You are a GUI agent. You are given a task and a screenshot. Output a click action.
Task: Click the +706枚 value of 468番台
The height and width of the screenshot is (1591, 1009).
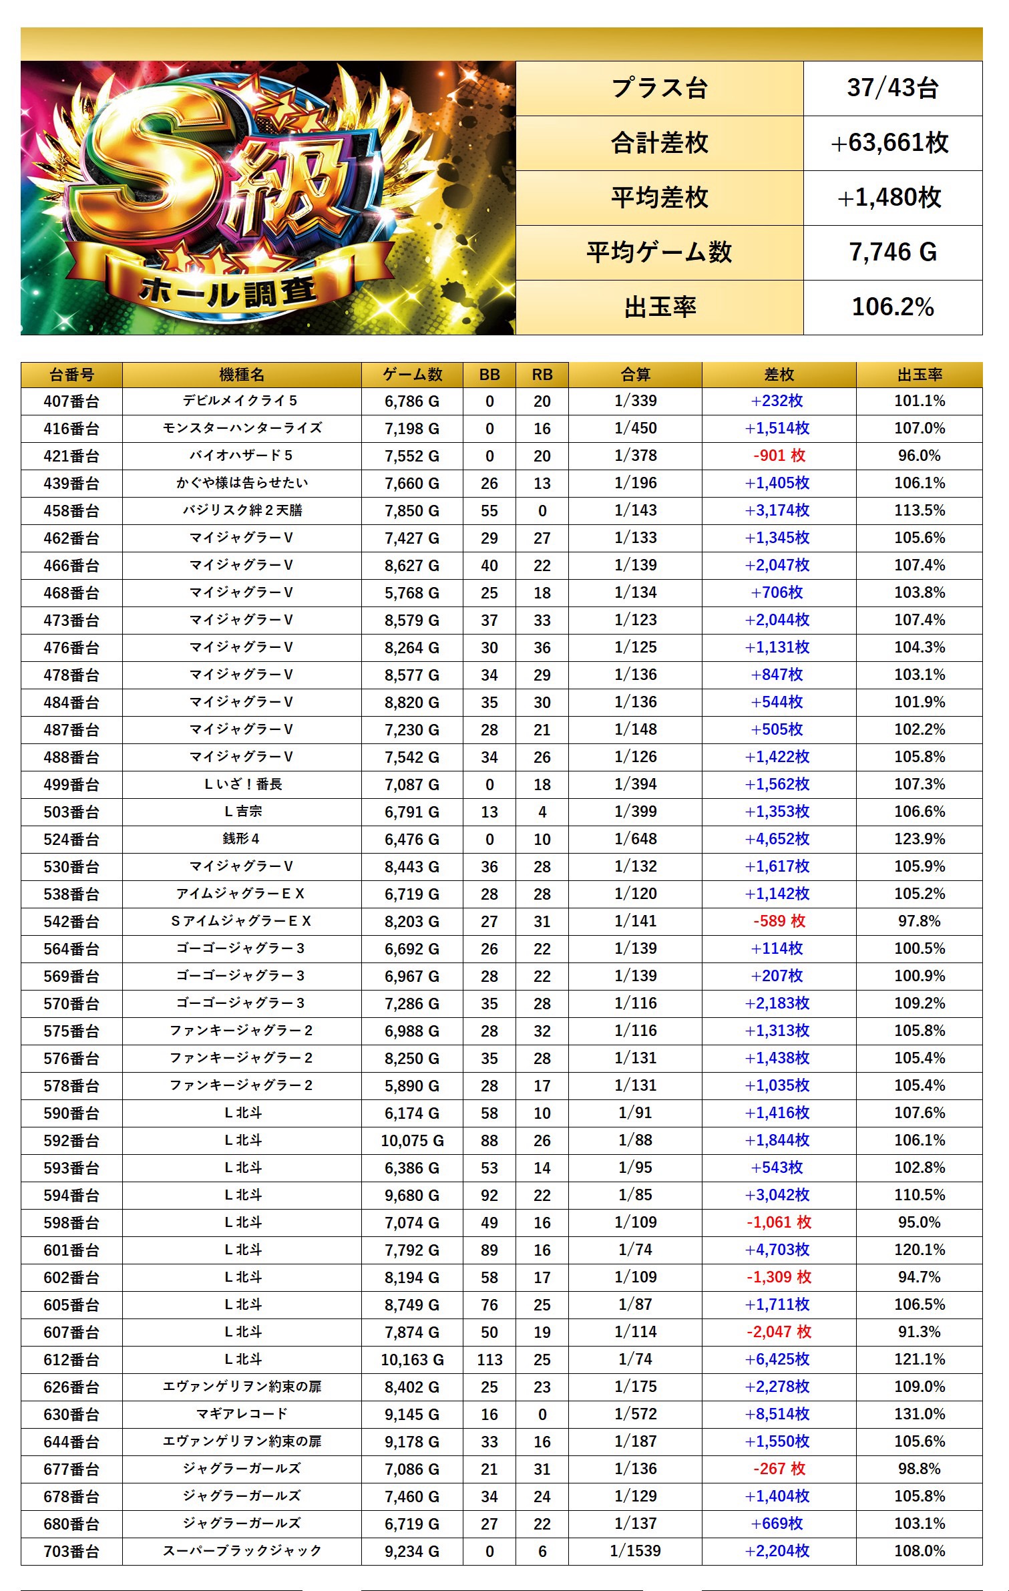[779, 592]
